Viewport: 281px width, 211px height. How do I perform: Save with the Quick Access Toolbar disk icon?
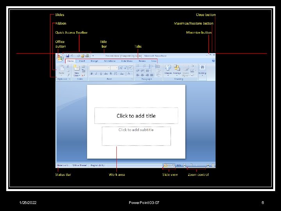click(68, 56)
